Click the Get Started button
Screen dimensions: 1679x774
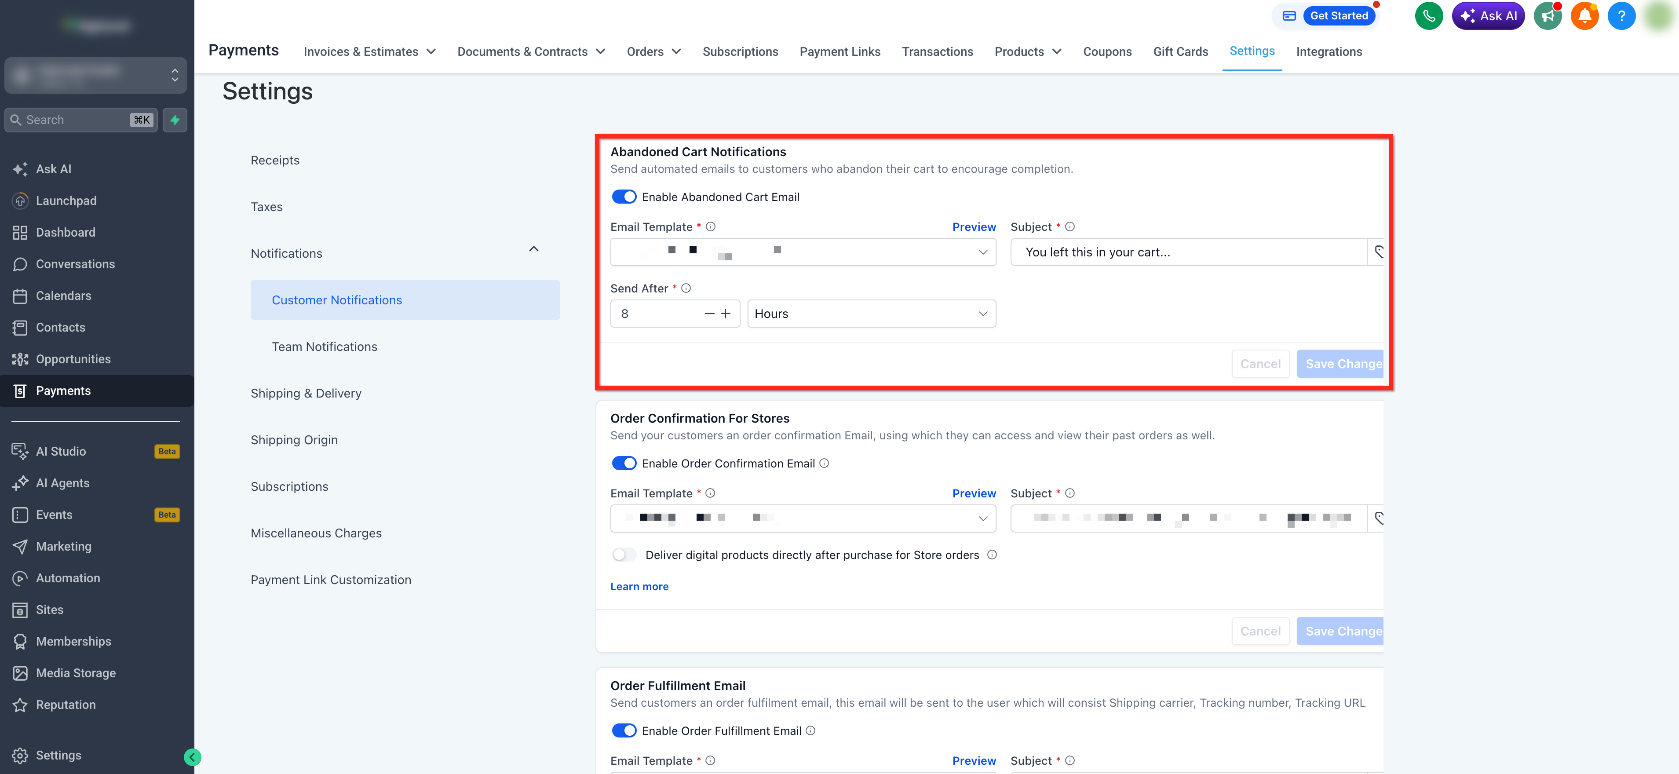1339,16
